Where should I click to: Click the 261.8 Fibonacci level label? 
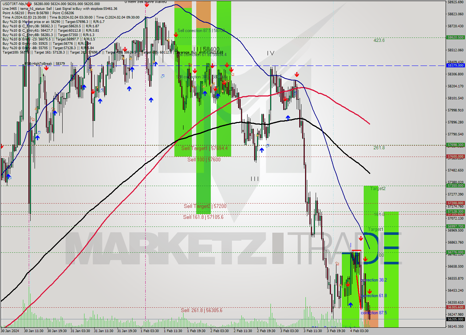(379, 148)
